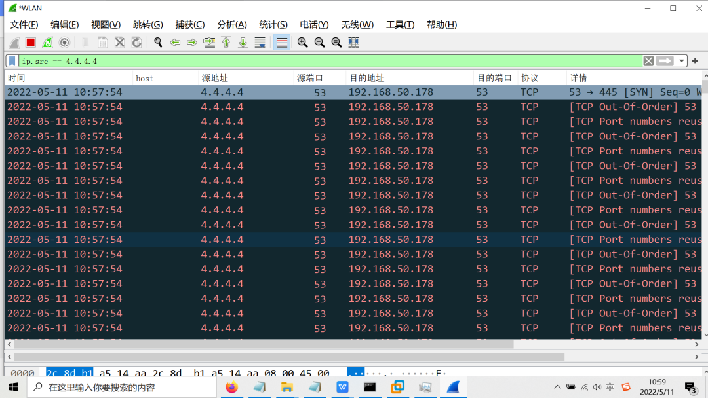
Task: Zoom in on packet list text
Action: (302, 43)
